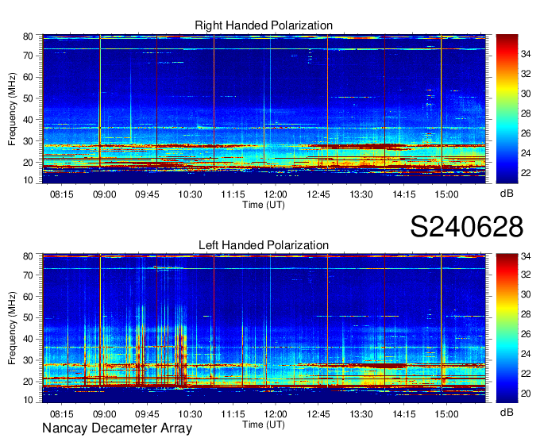540x438 pixels.
Task: Select the 08:15 time tick of Right Handed plot
Action: pos(62,194)
